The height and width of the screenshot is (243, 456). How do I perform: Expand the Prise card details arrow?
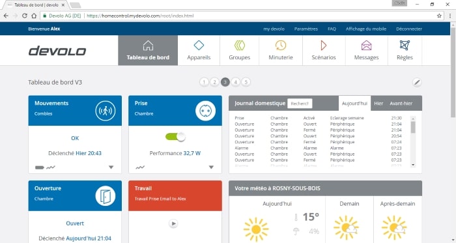point(211,167)
